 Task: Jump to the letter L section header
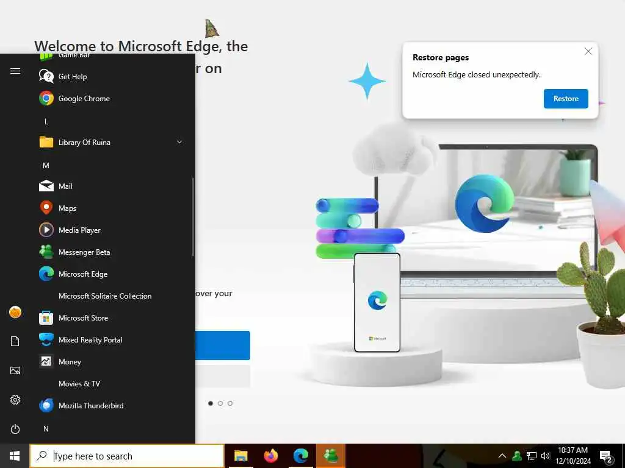click(x=46, y=122)
